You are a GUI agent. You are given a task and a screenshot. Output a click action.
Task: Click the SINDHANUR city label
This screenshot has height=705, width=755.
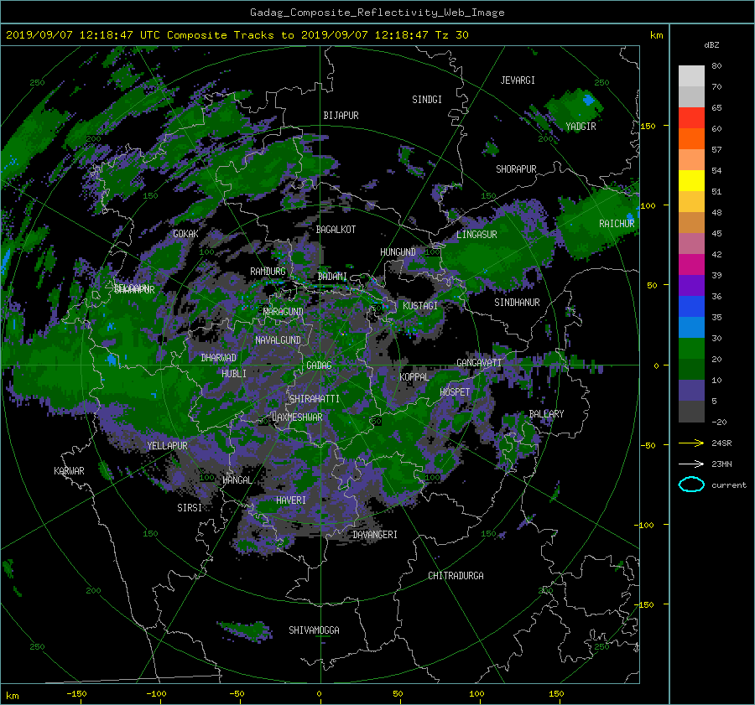point(517,303)
